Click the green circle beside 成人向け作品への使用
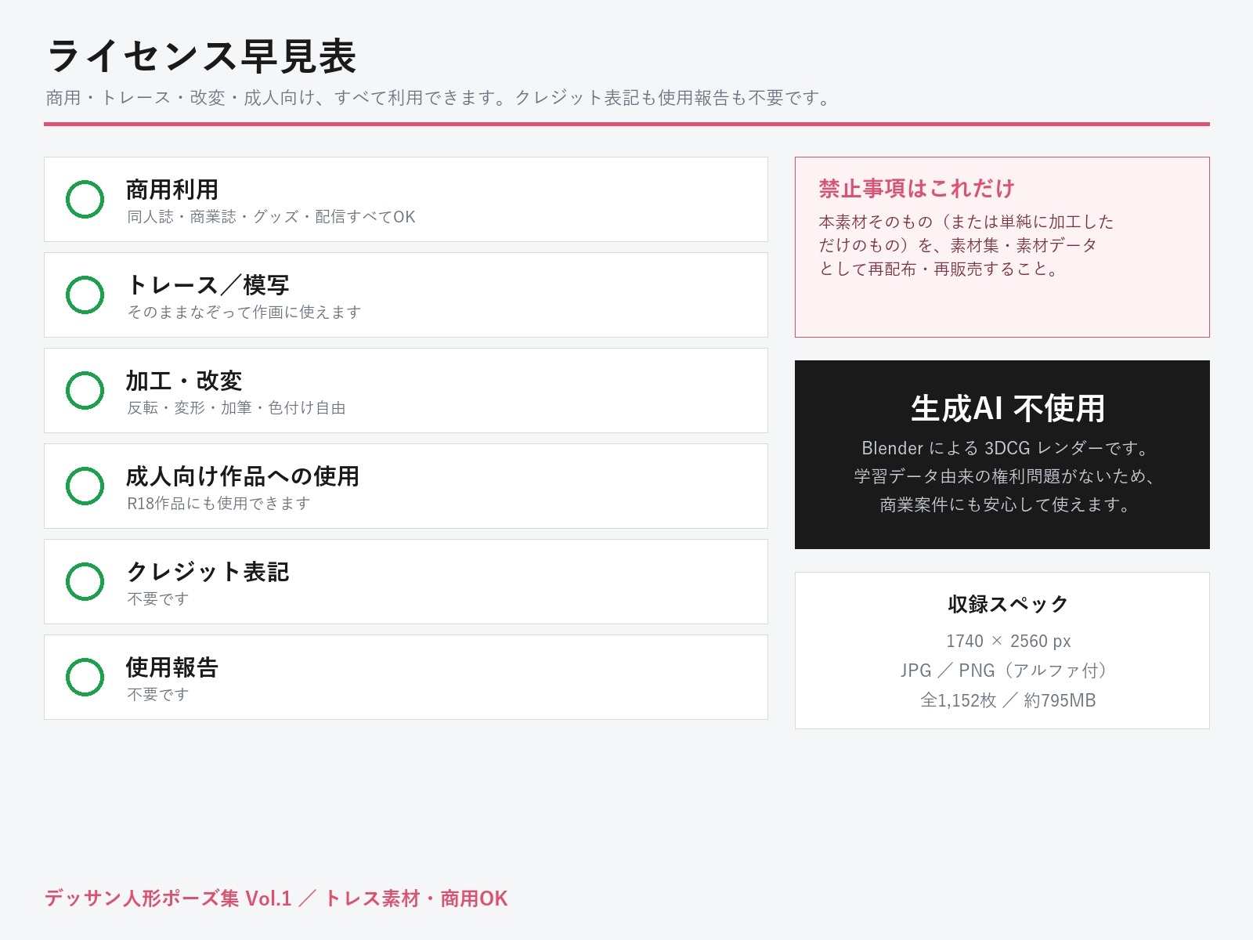Image resolution: width=1253 pixels, height=940 pixels. 85,486
